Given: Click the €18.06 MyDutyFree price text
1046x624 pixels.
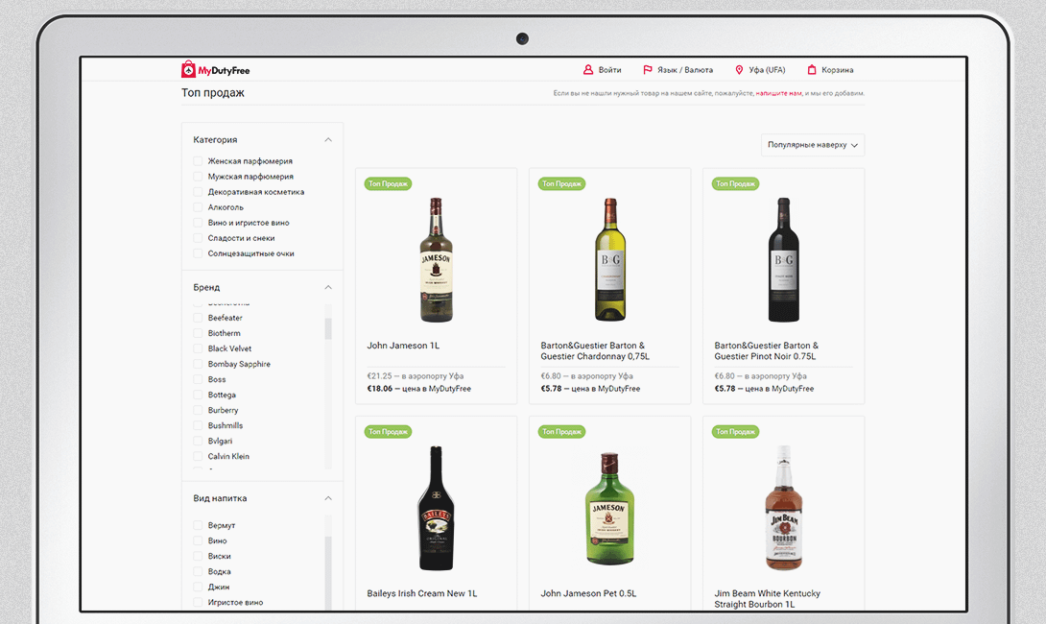Looking at the screenshot, I should coord(419,389).
